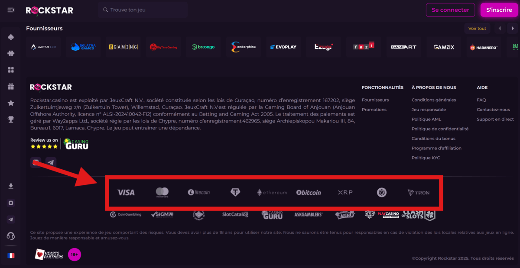Open the Casino Guru review badge

[x=59, y=144]
